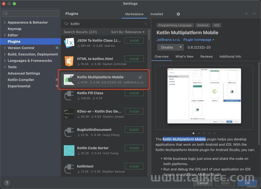Open the plugins gear settings icon
Screen dimensions: 261x189
[178, 14]
